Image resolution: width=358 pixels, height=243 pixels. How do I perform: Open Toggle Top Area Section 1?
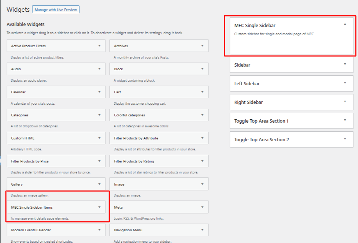[x=345, y=120]
